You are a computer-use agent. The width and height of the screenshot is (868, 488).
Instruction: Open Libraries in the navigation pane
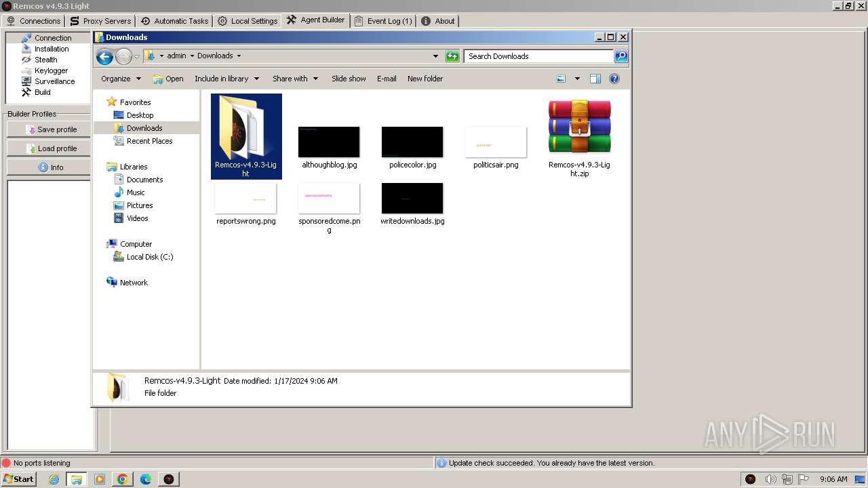point(134,167)
